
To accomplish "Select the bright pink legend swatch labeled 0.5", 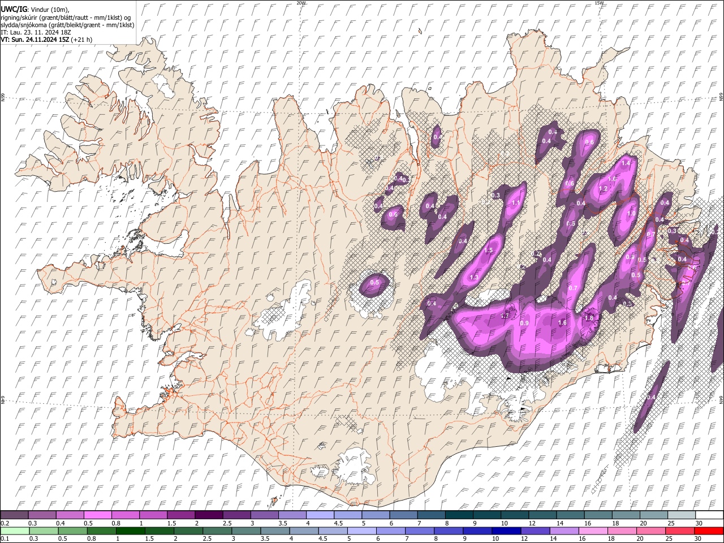I will click(97, 515).
